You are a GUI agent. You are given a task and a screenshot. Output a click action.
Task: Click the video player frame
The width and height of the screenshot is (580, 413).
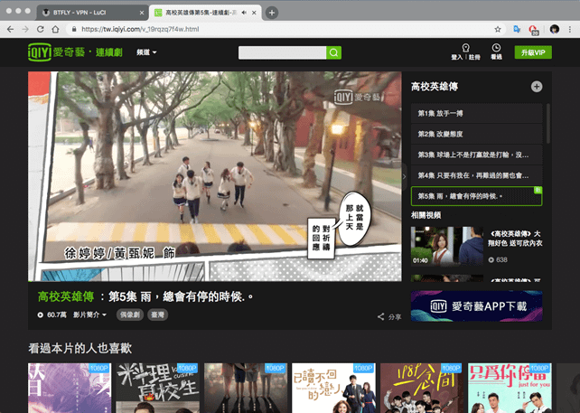pyautogui.click(x=214, y=176)
